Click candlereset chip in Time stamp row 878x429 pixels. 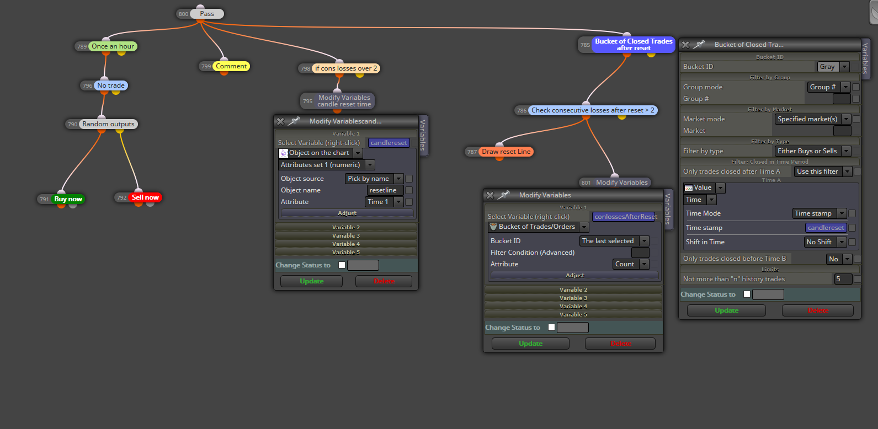tap(826, 228)
